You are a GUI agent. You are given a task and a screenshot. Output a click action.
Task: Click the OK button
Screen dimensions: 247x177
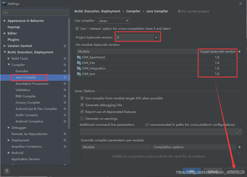pyautogui.click(x=192, y=171)
